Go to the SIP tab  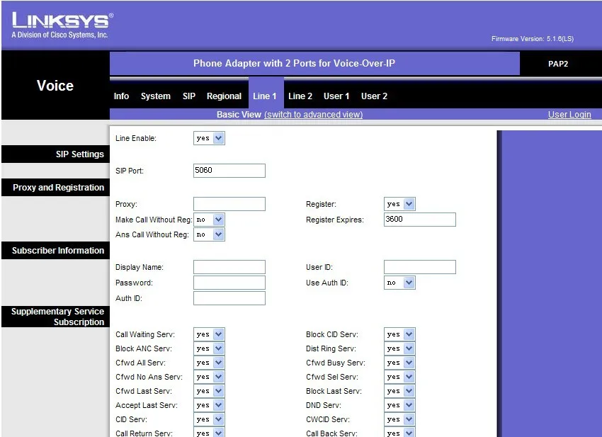coord(189,96)
